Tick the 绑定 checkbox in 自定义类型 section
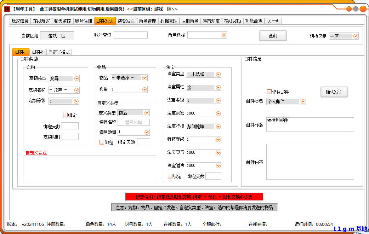Viewport: 369px width, 234px height. pos(102,142)
